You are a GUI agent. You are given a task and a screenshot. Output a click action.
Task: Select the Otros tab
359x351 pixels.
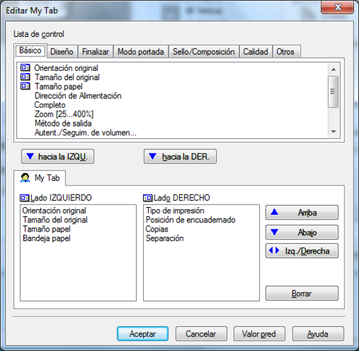tap(286, 51)
